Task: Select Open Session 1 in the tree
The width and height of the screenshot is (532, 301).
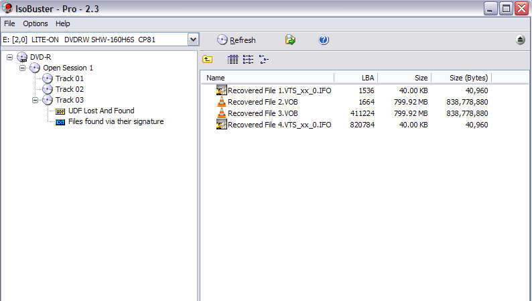Action: coord(68,68)
